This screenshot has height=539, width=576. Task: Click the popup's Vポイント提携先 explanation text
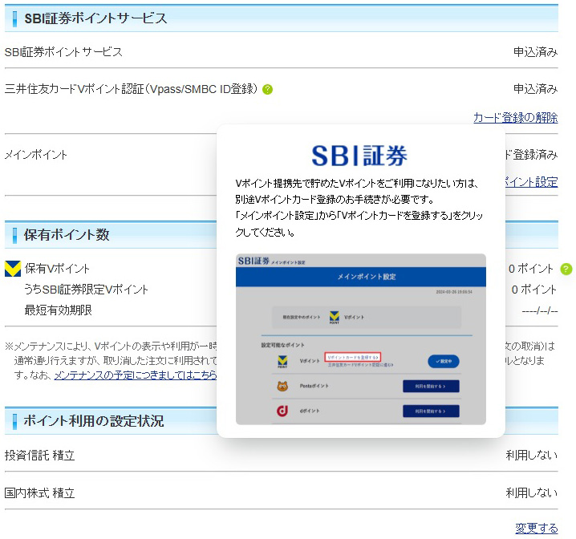click(x=359, y=208)
